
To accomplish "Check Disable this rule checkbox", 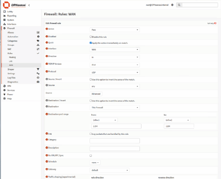I will (x=91, y=37).
